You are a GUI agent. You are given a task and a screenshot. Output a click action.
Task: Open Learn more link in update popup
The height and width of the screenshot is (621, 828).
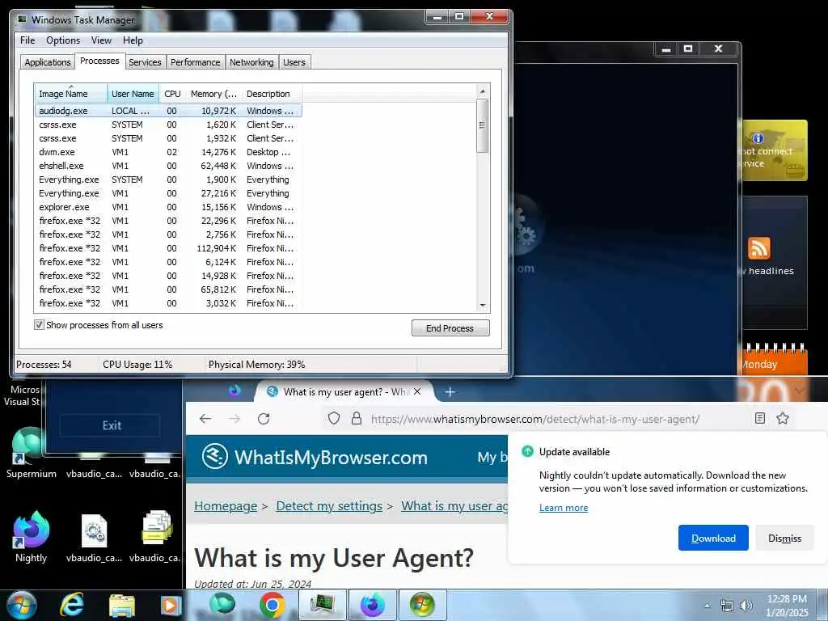[x=564, y=508]
